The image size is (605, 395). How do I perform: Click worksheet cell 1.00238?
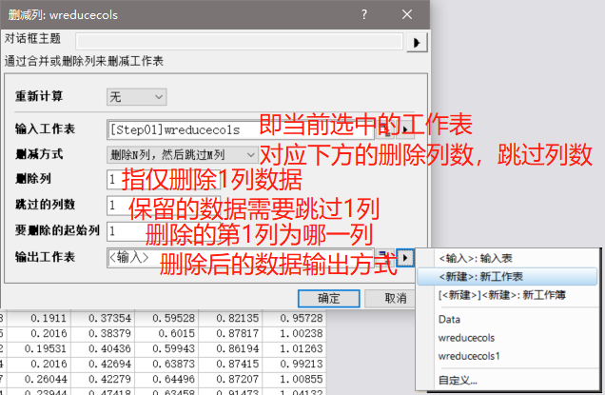click(x=294, y=333)
